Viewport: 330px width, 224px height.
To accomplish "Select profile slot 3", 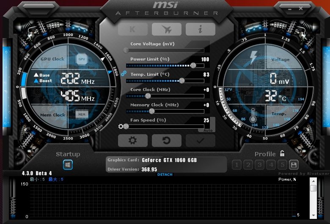I will [259, 165].
